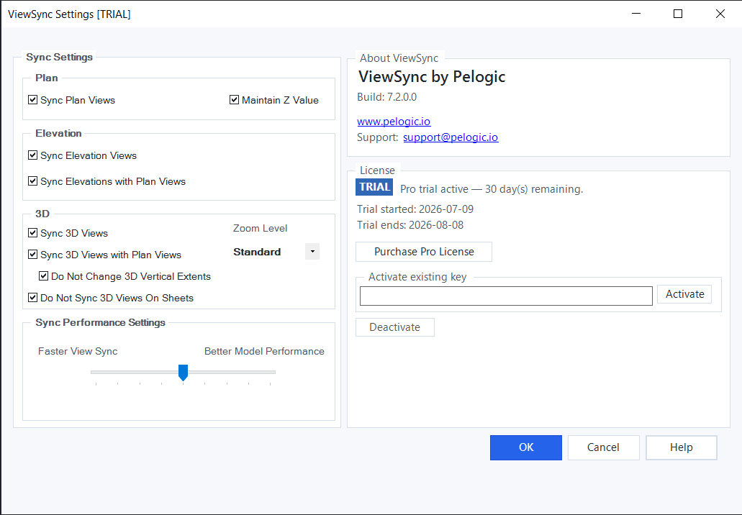Screen dimensions: 742x515
Task: Click 'Trial ends: 2026-08-08' text
Action: pyautogui.click(x=410, y=224)
